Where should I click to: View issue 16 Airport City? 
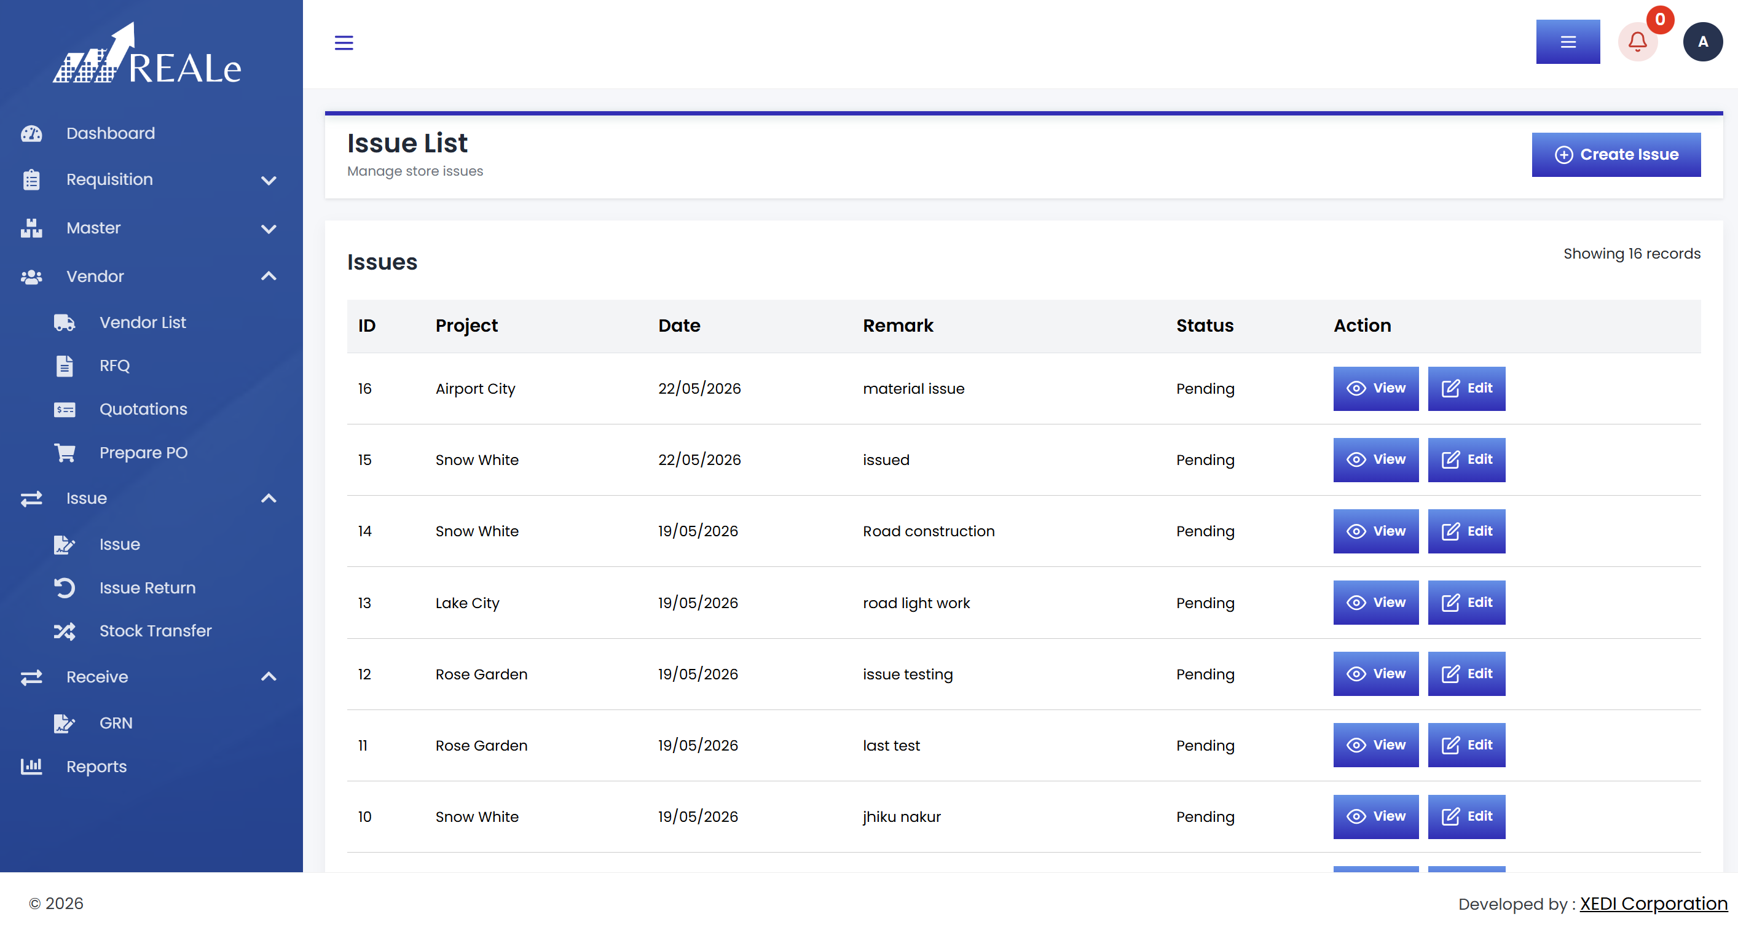tap(1375, 388)
